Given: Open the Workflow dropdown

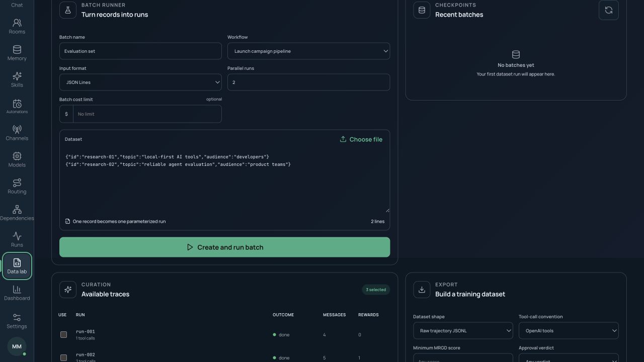Looking at the screenshot, I should coord(308,51).
